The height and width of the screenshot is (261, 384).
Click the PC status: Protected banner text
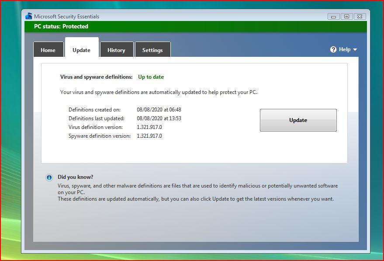[61, 27]
